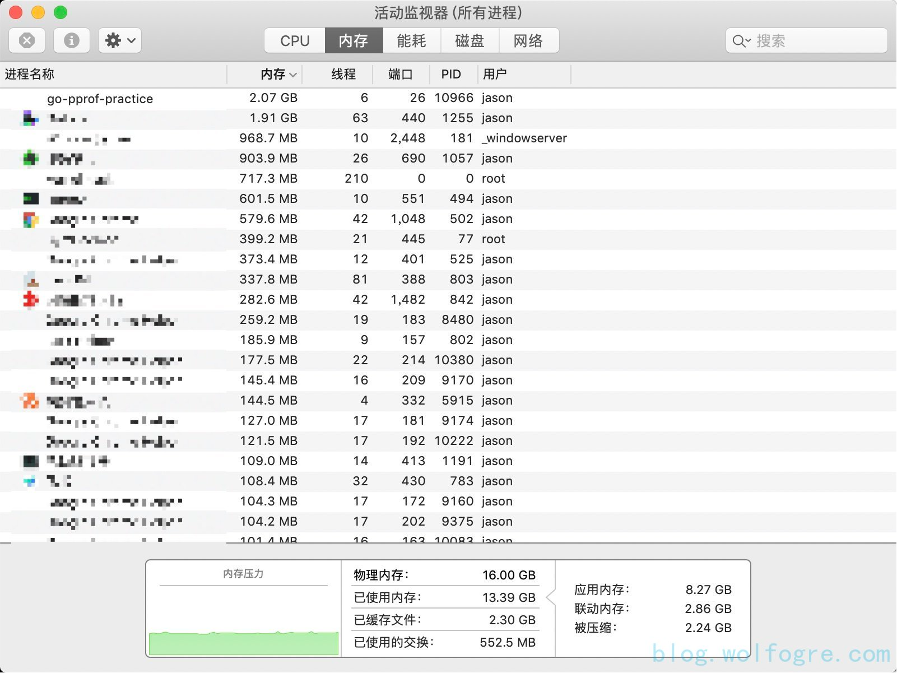Sort processes by PID column
The height and width of the screenshot is (673, 897).
tap(450, 74)
